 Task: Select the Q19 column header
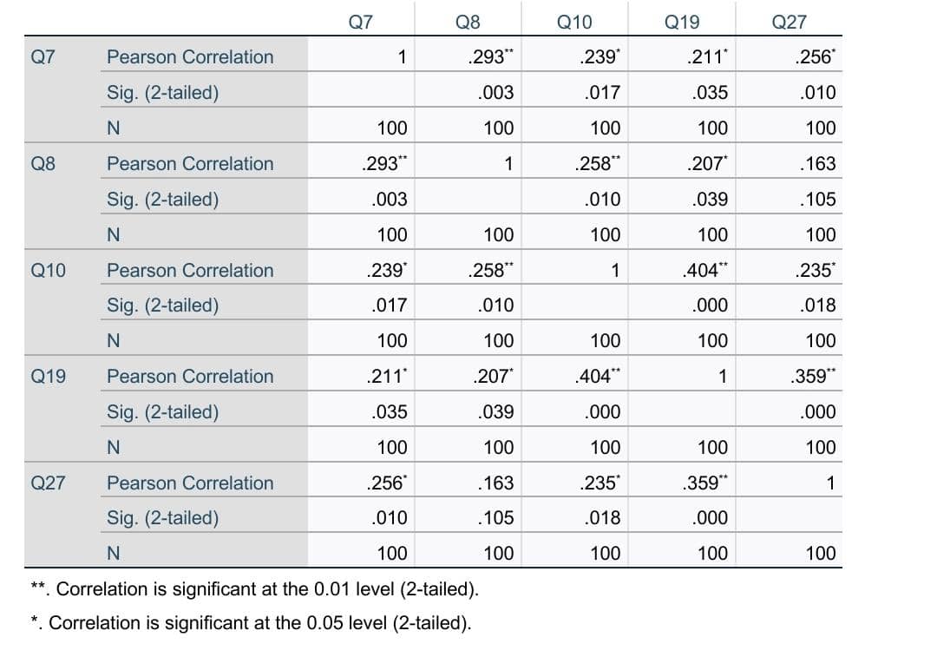click(681, 23)
